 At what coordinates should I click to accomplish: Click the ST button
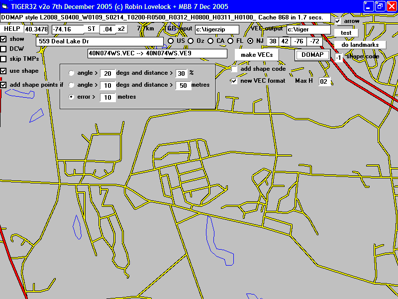[x=91, y=29]
